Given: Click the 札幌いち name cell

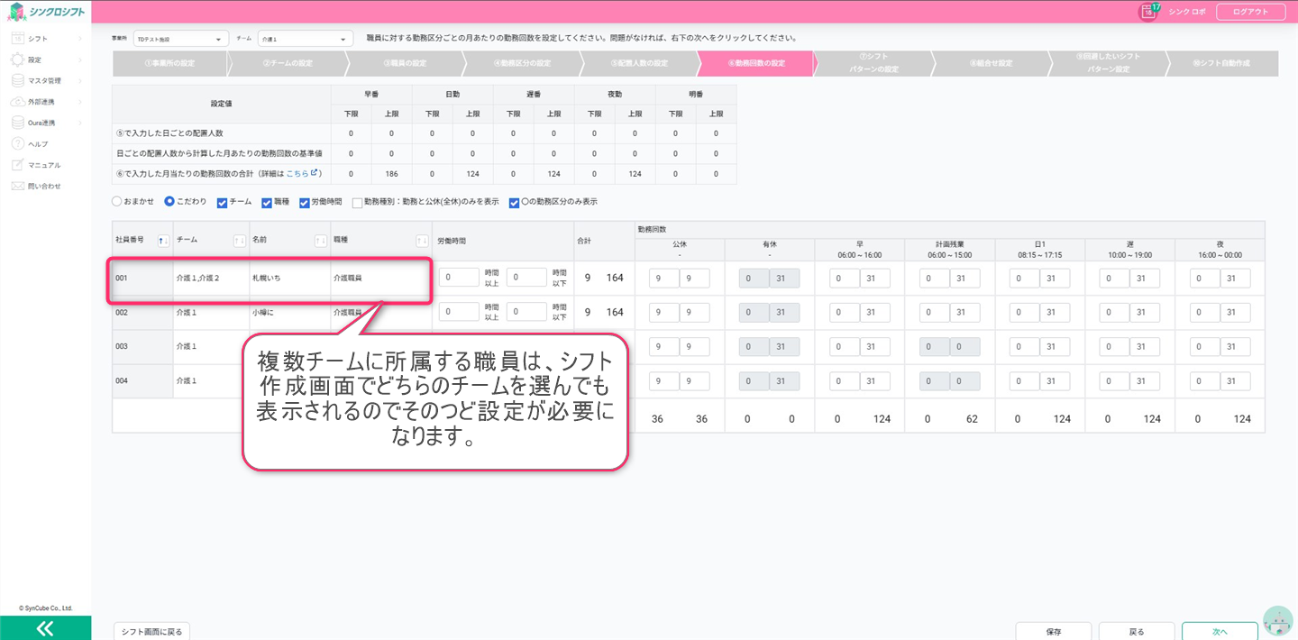Looking at the screenshot, I should click(290, 279).
